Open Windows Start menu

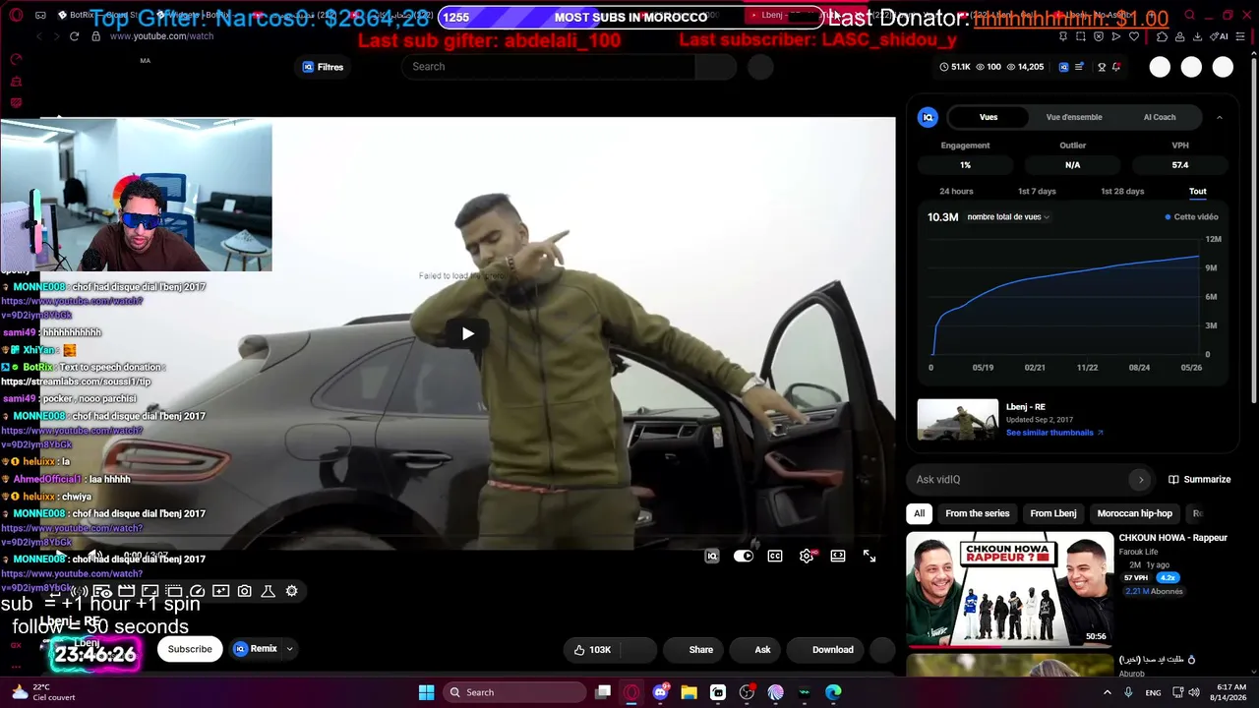pyautogui.click(x=426, y=692)
